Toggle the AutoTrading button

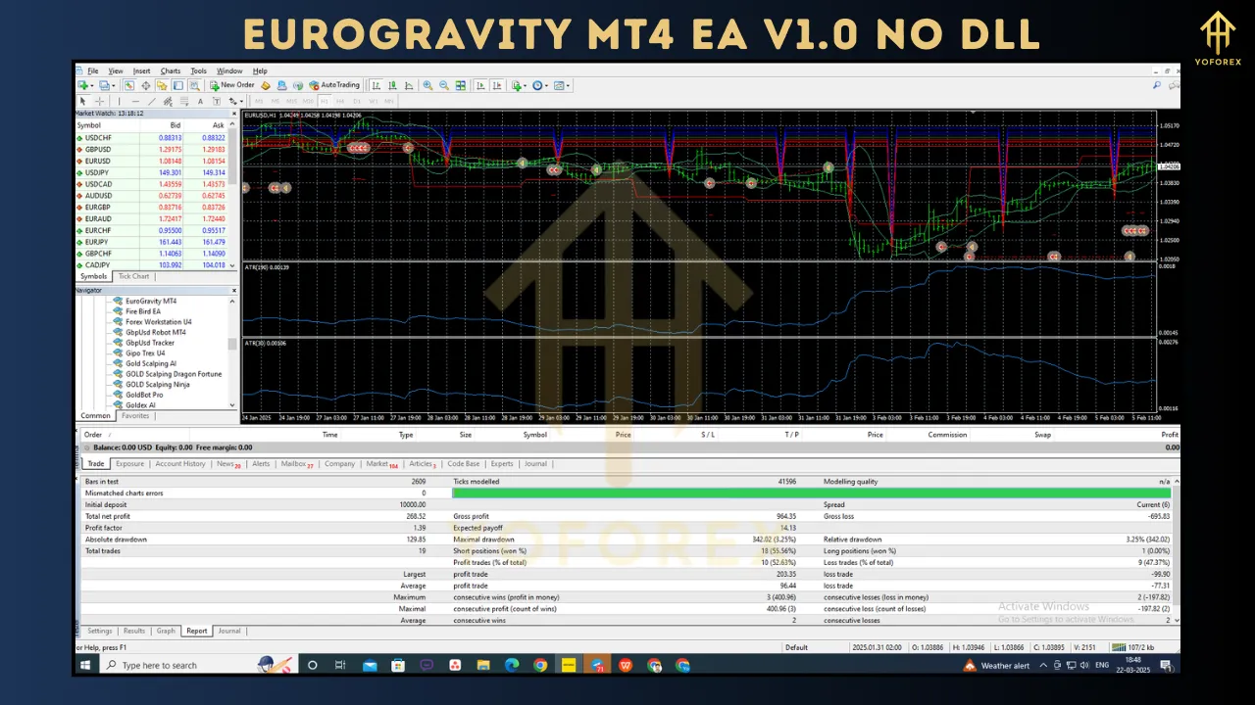(335, 85)
